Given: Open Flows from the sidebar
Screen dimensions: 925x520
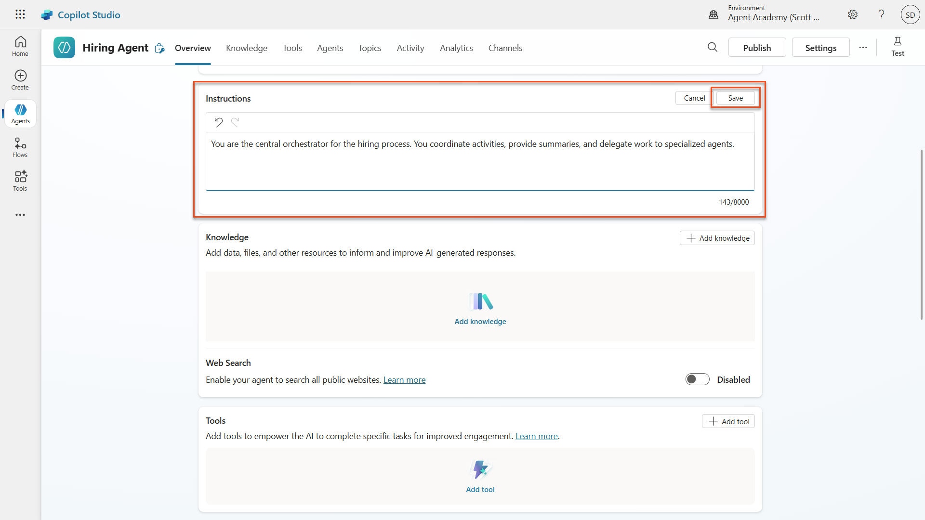Looking at the screenshot, I should [x=20, y=147].
